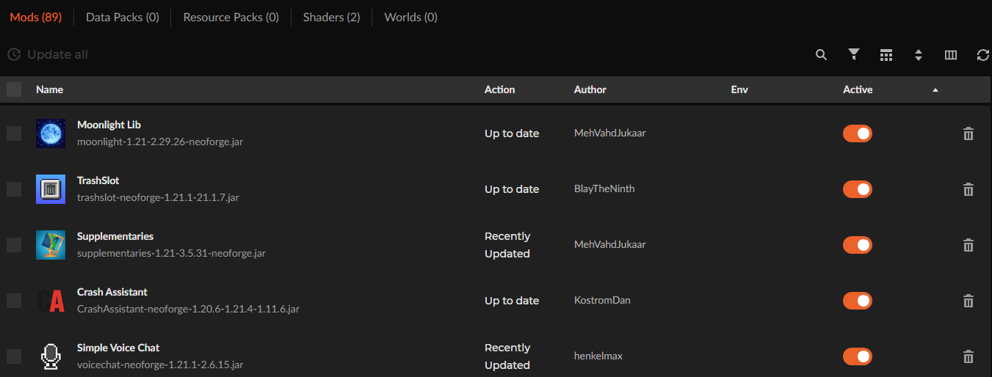Tick the checkbox beside Supplementaries
The height and width of the screenshot is (377, 992).
tap(14, 245)
